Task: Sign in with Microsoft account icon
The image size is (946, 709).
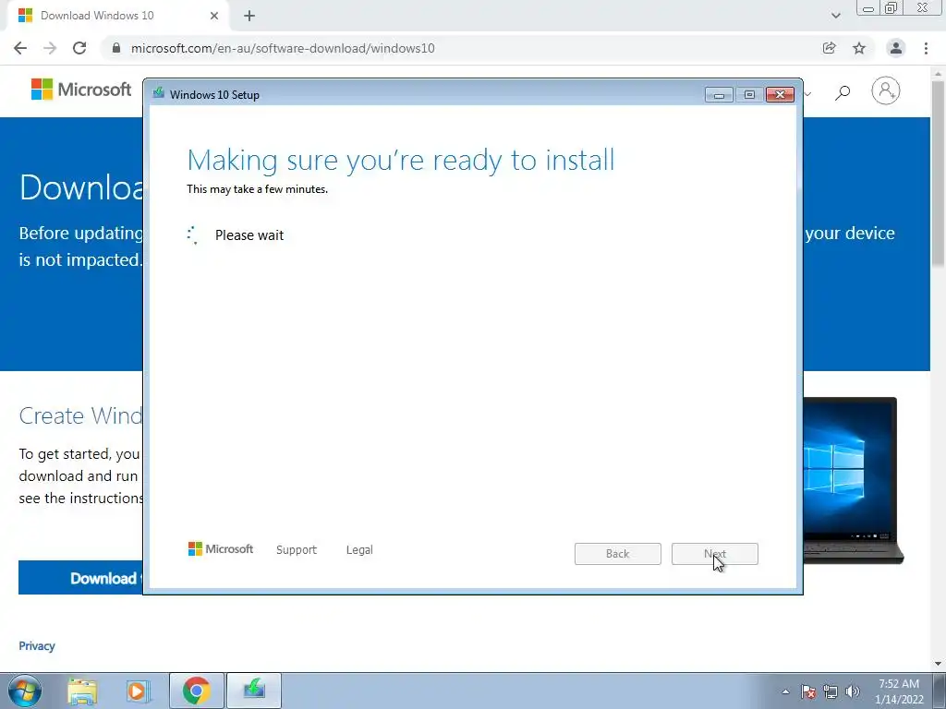Action: [886, 91]
